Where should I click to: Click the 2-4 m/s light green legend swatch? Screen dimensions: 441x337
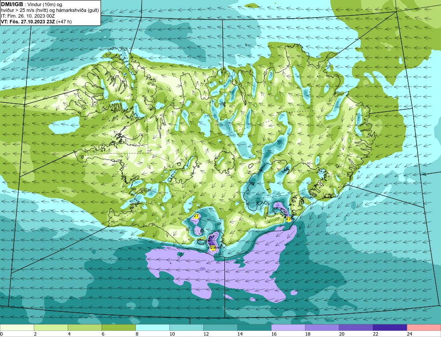[51, 328]
